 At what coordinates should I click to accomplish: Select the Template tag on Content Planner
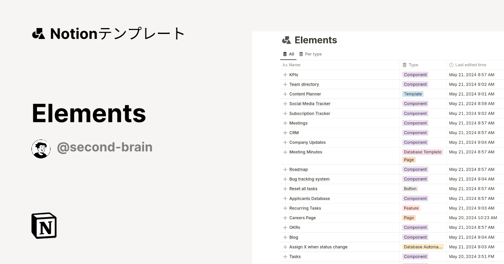click(412, 94)
